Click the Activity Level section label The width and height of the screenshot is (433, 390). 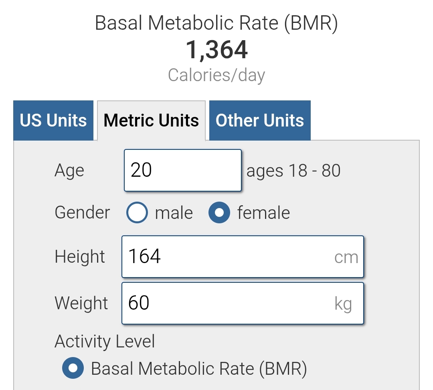click(105, 341)
